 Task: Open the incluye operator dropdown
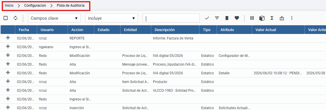point(112,18)
